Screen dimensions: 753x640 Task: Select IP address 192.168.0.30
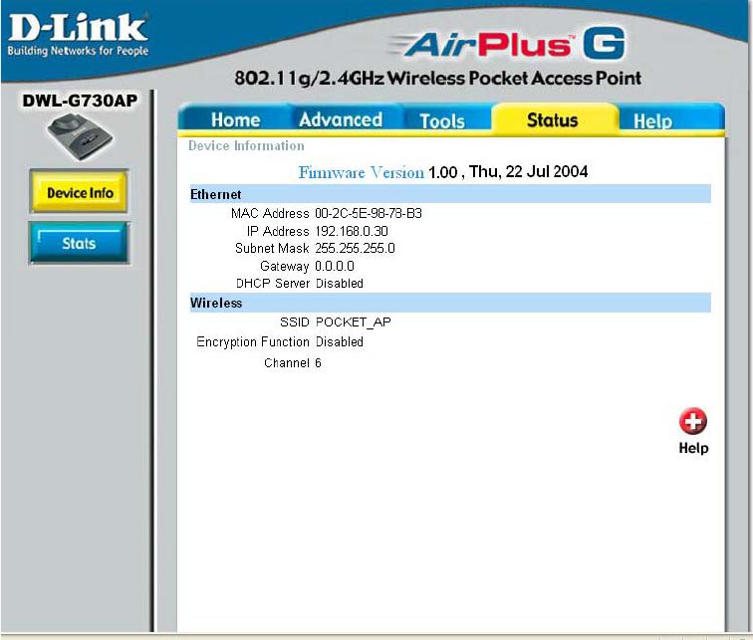click(352, 231)
